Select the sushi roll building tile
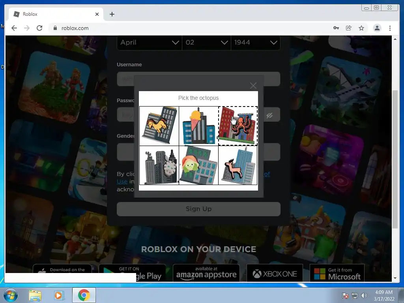The height and width of the screenshot is (303, 404). 199,165
